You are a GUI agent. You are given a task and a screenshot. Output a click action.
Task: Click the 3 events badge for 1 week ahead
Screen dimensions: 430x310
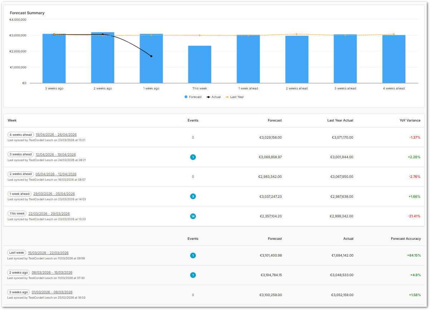click(x=193, y=196)
